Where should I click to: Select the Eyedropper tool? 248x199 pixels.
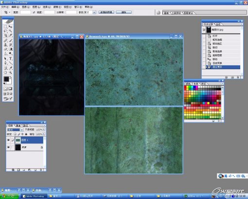point(11,68)
